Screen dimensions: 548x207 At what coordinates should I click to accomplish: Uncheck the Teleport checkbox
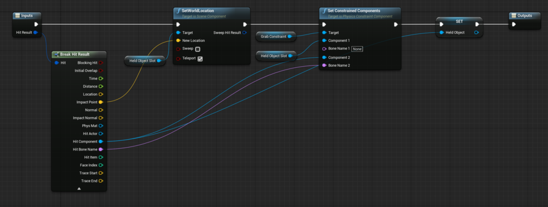coord(200,59)
